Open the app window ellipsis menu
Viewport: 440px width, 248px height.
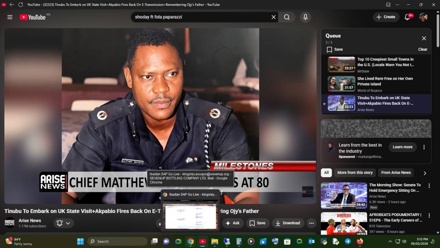click(x=397, y=4)
